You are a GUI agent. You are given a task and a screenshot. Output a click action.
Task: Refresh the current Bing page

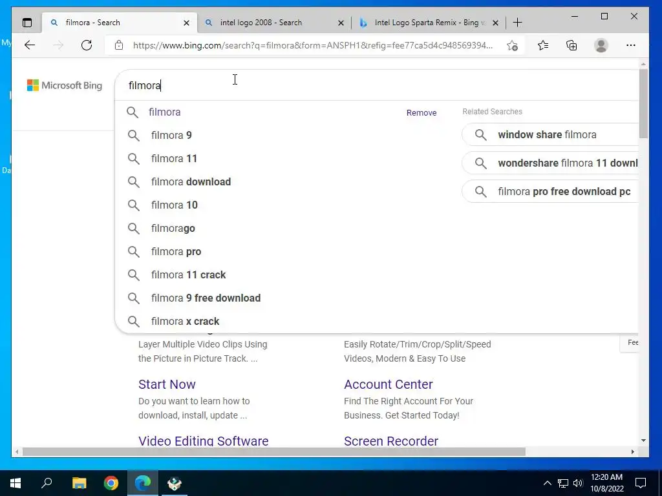(87, 45)
